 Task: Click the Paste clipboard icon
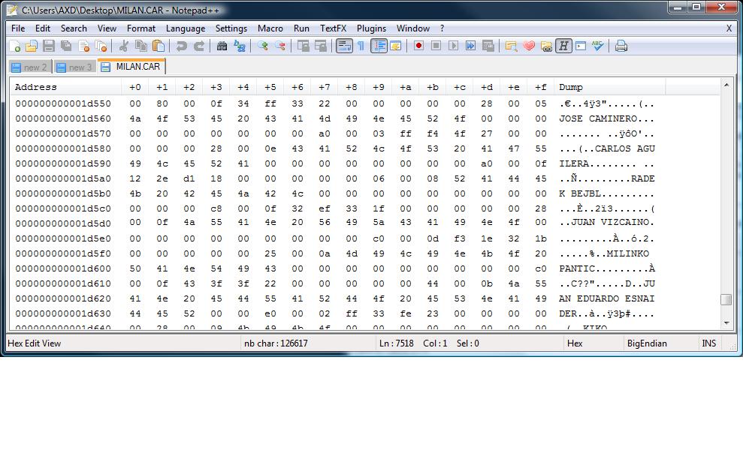(158, 46)
